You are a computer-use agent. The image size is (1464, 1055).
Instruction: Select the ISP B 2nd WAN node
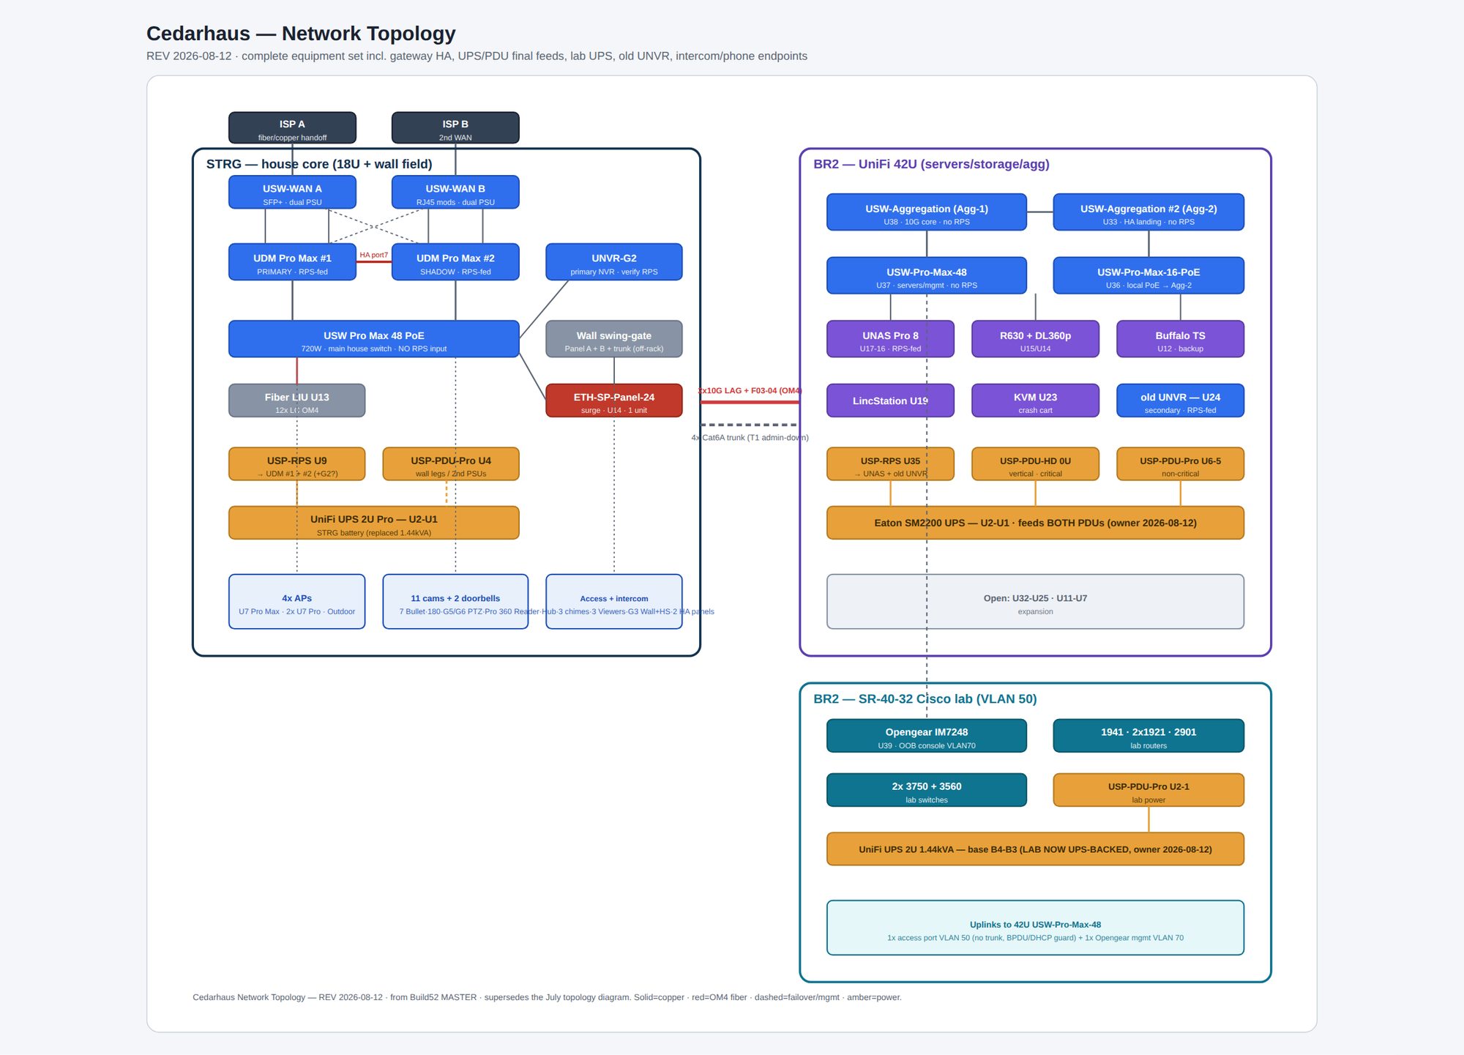click(x=455, y=128)
